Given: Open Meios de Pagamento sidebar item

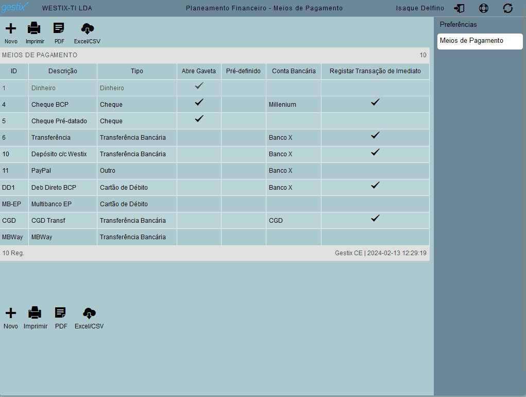Looking at the screenshot, I should (480, 41).
